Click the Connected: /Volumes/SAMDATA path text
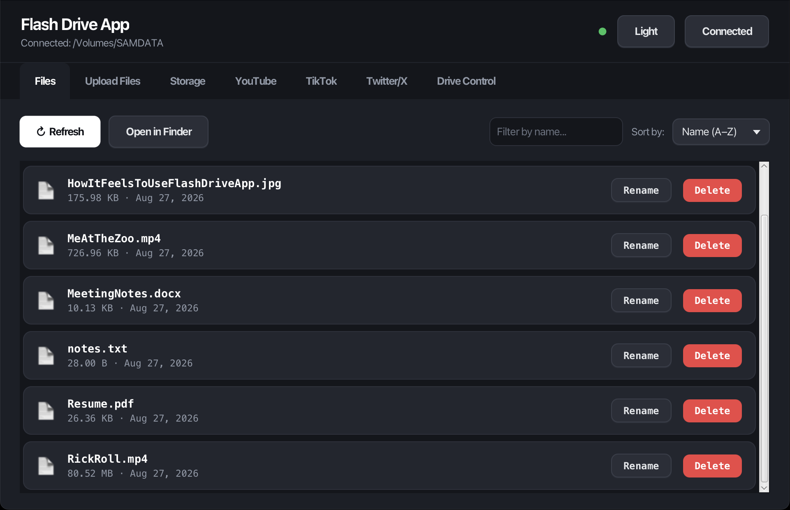This screenshot has height=510, width=790. (x=92, y=43)
